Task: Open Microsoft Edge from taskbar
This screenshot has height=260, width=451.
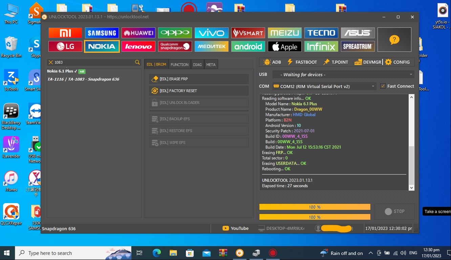Action: point(156,253)
